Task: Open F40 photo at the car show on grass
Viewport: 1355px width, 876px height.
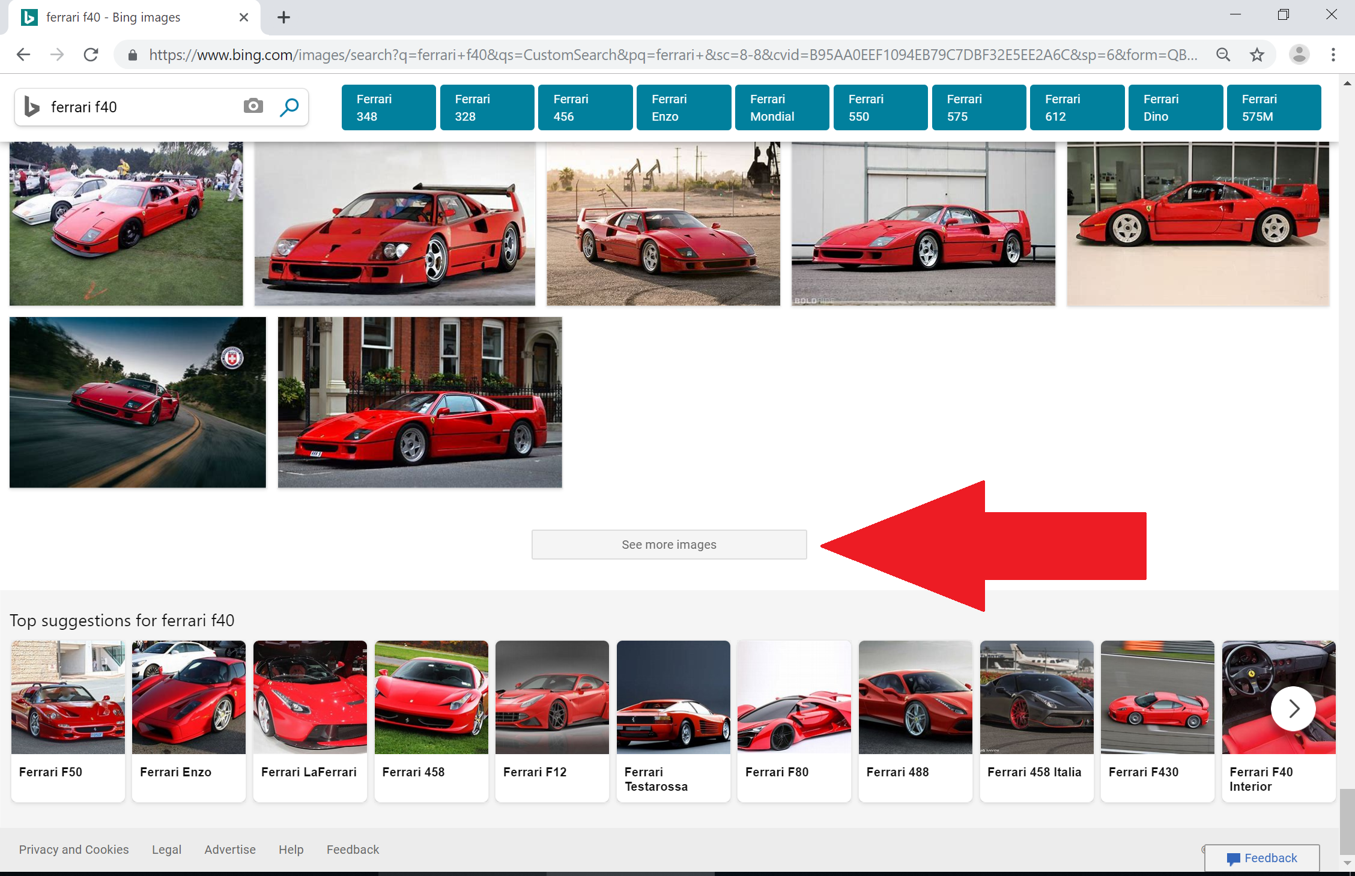Action: pyautogui.click(x=126, y=223)
